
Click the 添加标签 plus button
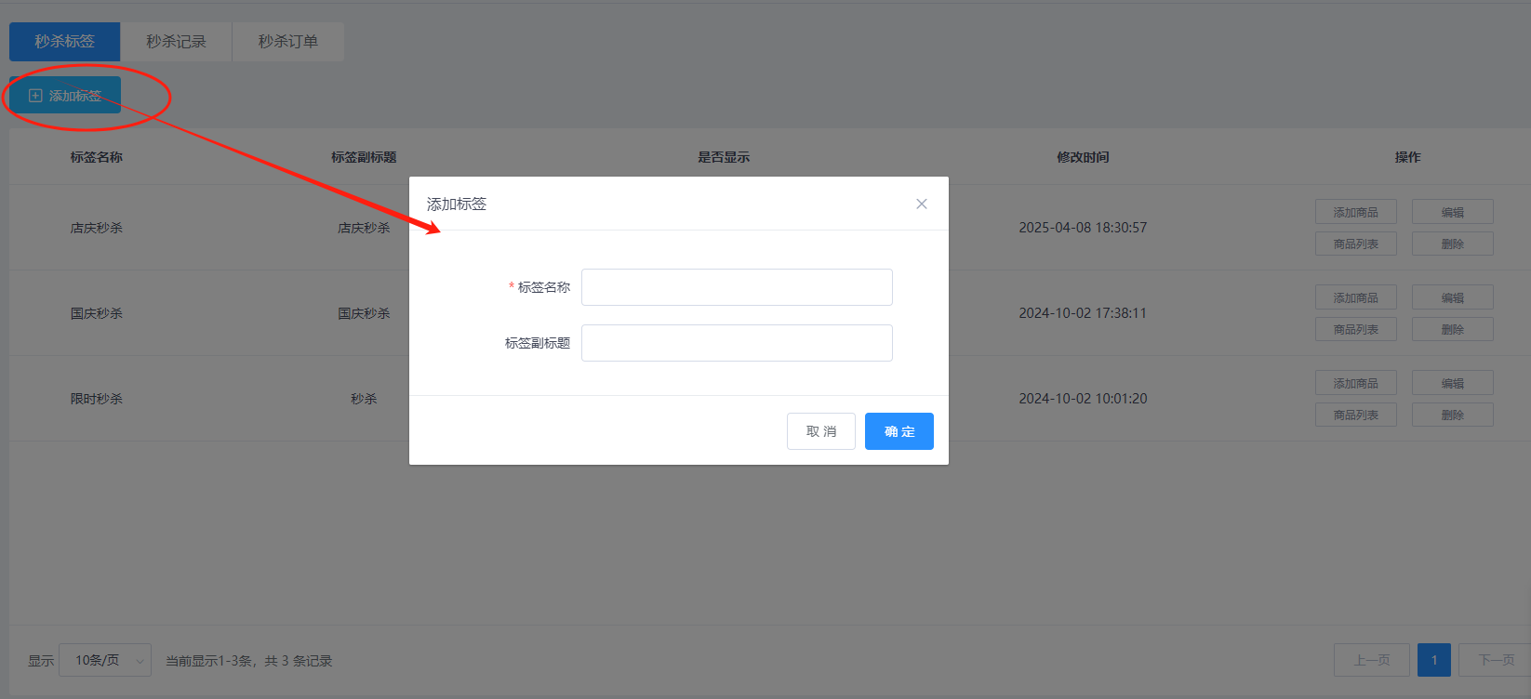coord(65,96)
